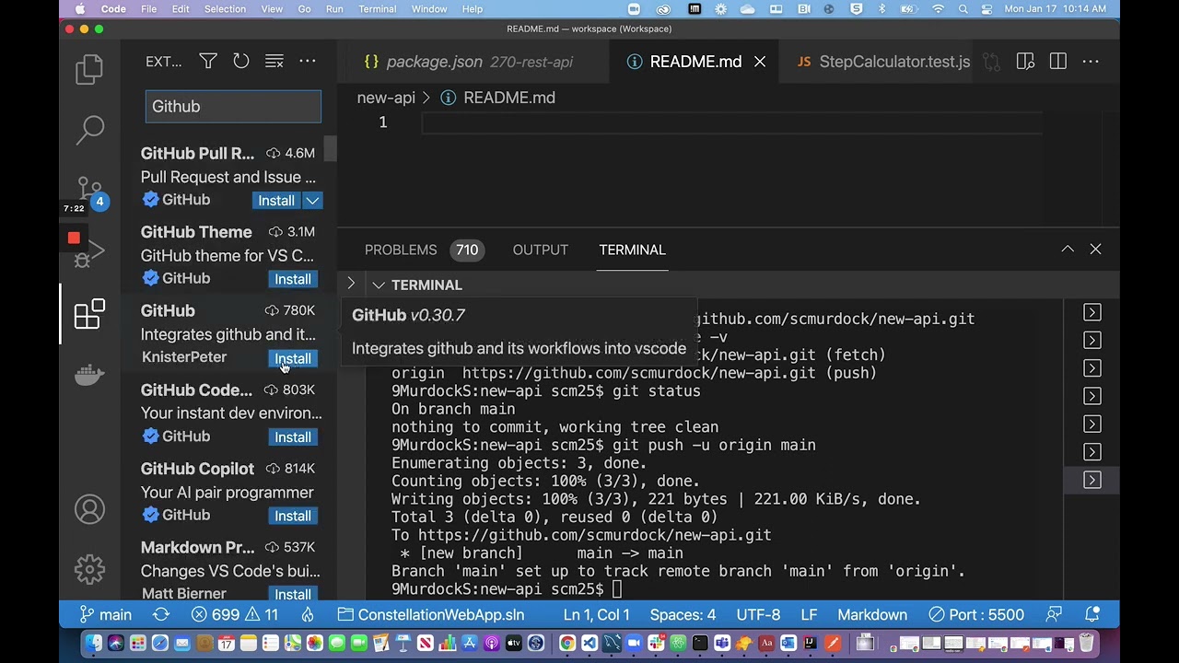Stop recording with the red square button

point(74,238)
